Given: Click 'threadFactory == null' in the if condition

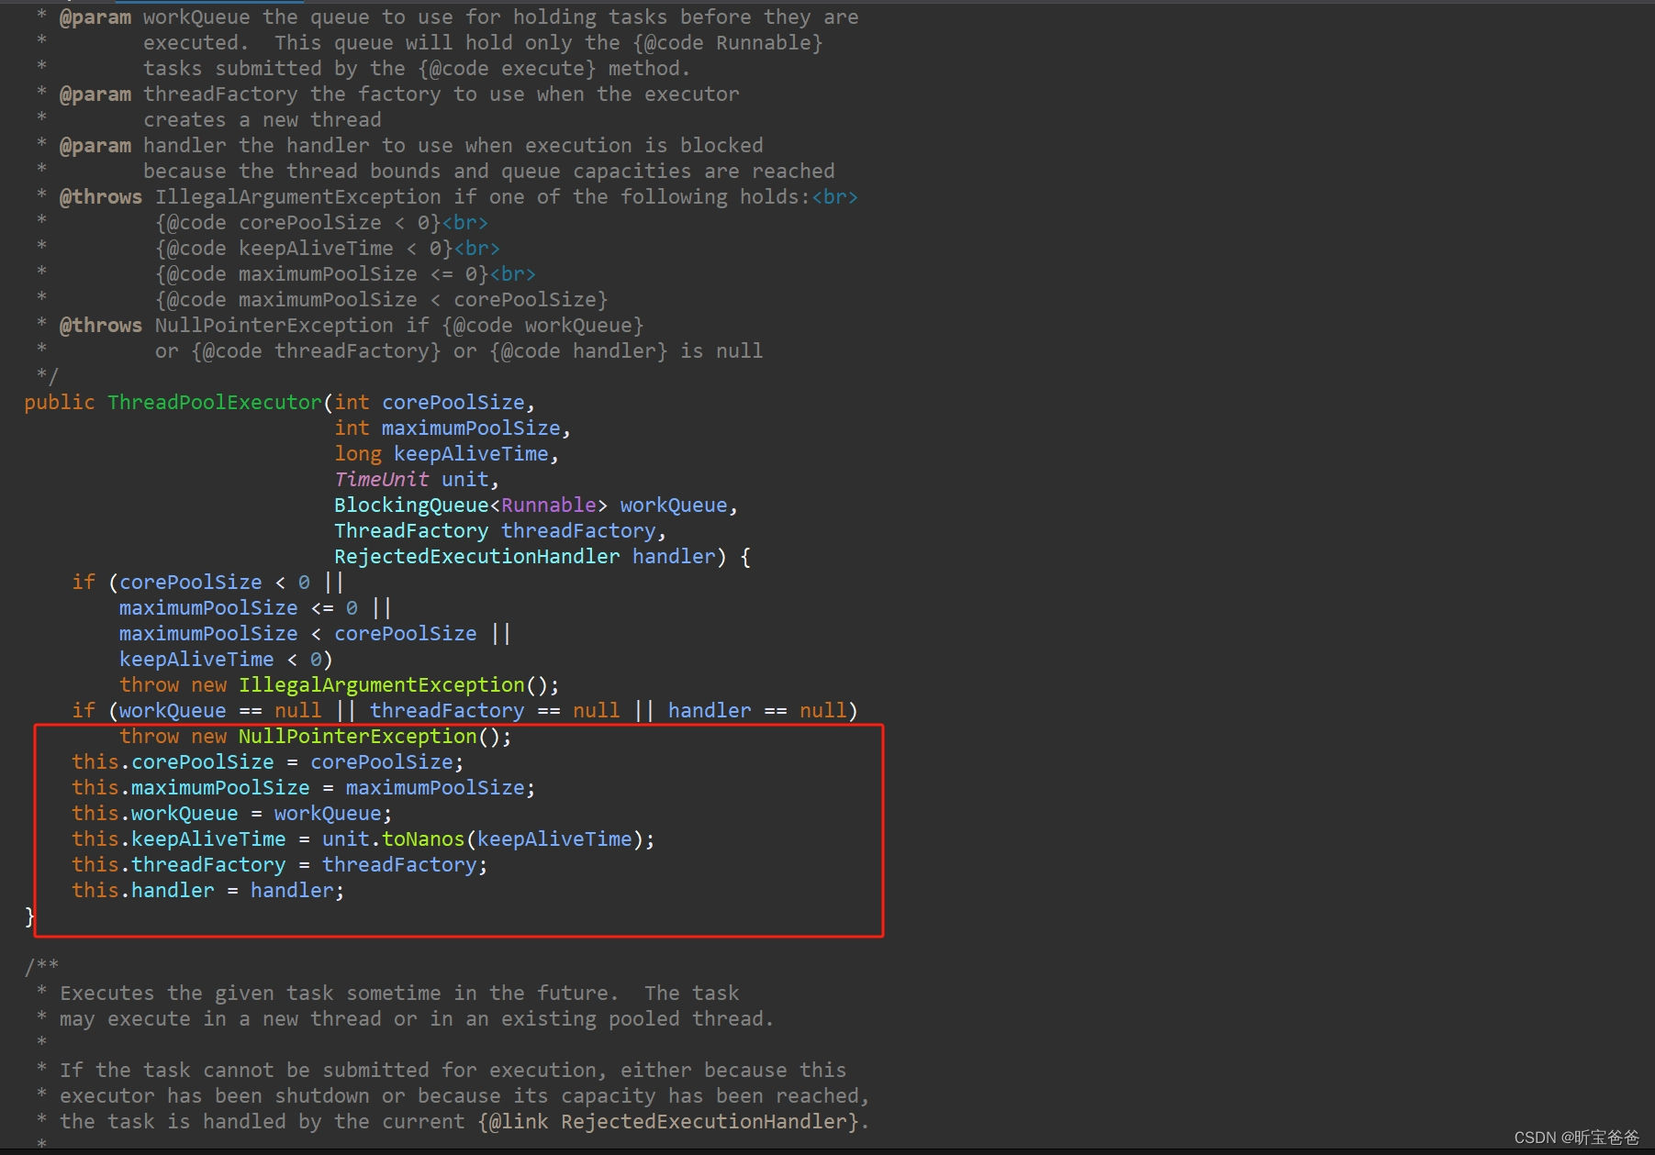Looking at the screenshot, I should tap(495, 711).
